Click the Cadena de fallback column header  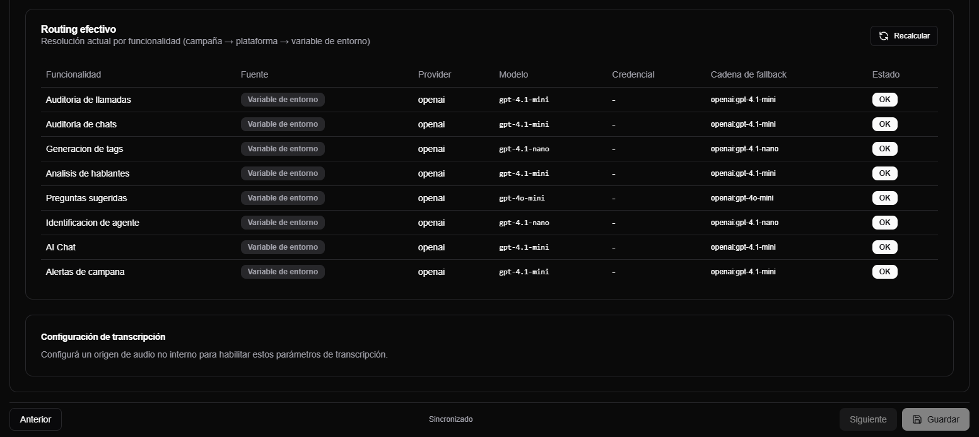coord(749,74)
